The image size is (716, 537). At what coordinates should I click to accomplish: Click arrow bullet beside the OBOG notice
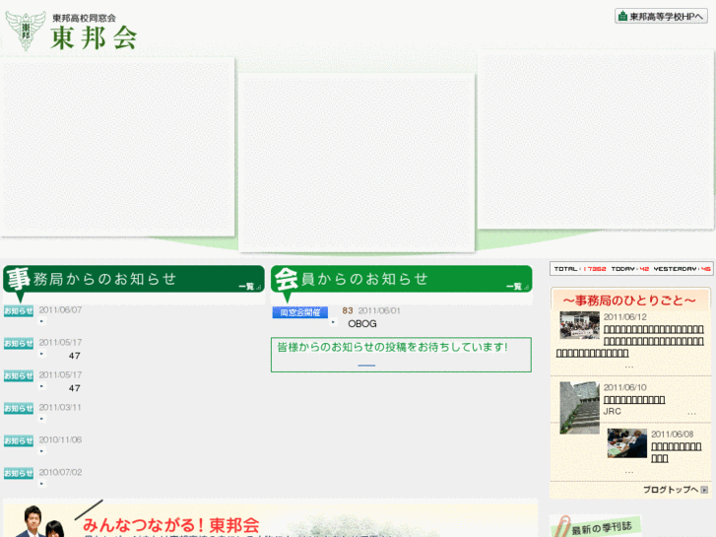[x=333, y=322]
